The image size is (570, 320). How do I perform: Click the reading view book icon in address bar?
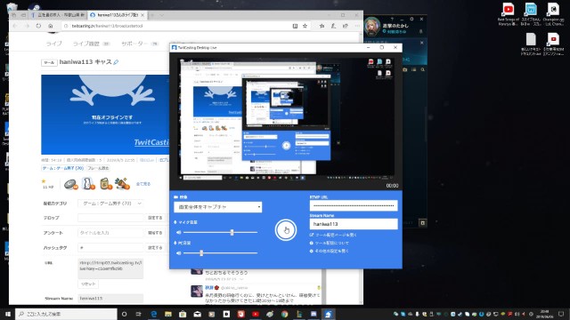(295, 26)
